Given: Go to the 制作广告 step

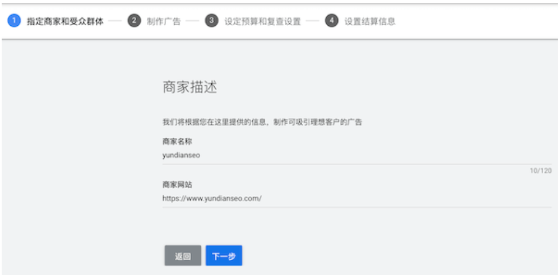Looking at the screenshot, I should [164, 21].
